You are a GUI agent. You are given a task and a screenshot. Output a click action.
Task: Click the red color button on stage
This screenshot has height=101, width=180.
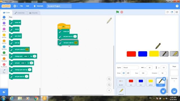click(x=131, y=54)
